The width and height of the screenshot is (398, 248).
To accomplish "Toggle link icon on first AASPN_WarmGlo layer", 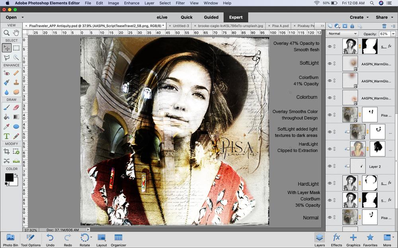I will 335,63.
